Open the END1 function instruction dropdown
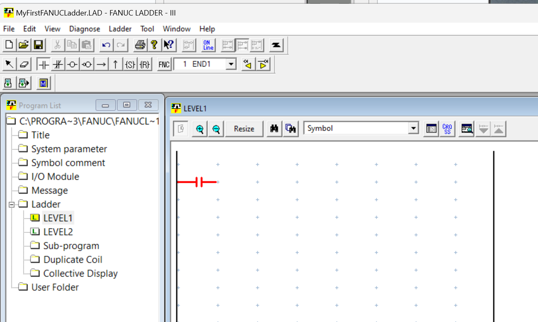 (x=231, y=64)
